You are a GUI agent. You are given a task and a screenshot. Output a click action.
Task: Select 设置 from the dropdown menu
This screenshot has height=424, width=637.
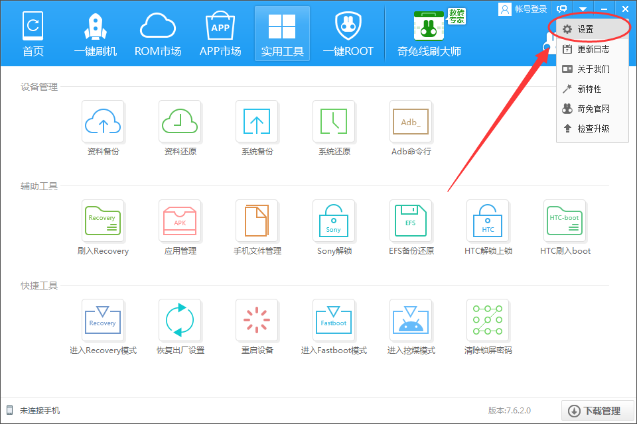(584, 29)
